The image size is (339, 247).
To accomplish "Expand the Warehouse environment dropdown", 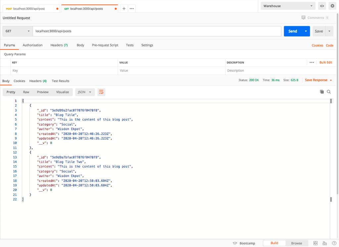I will [x=288, y=6].
